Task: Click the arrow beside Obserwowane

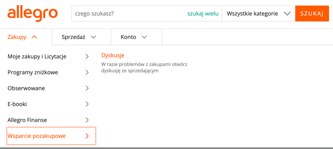Action: pos(87,88)
